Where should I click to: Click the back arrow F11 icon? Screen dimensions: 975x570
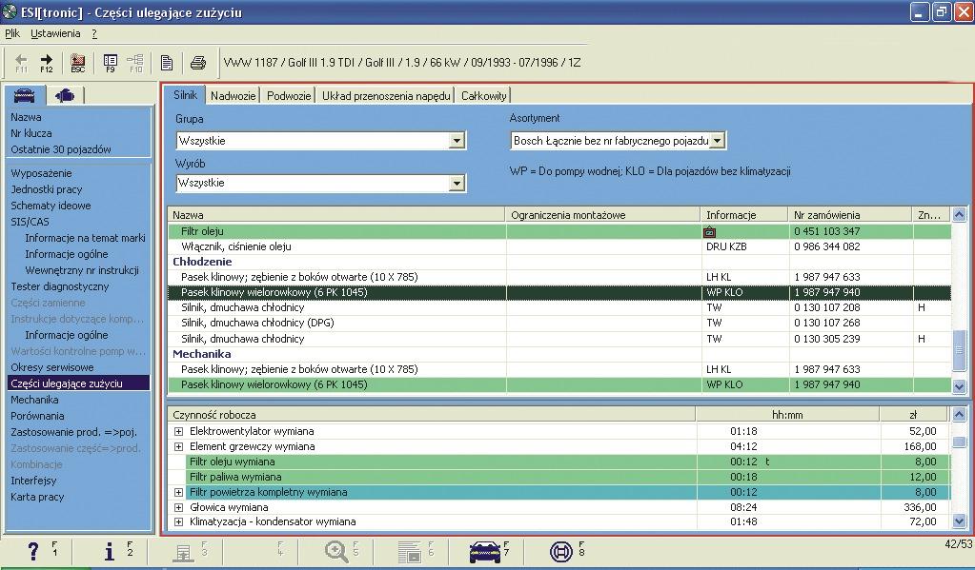tap(21, 62)
